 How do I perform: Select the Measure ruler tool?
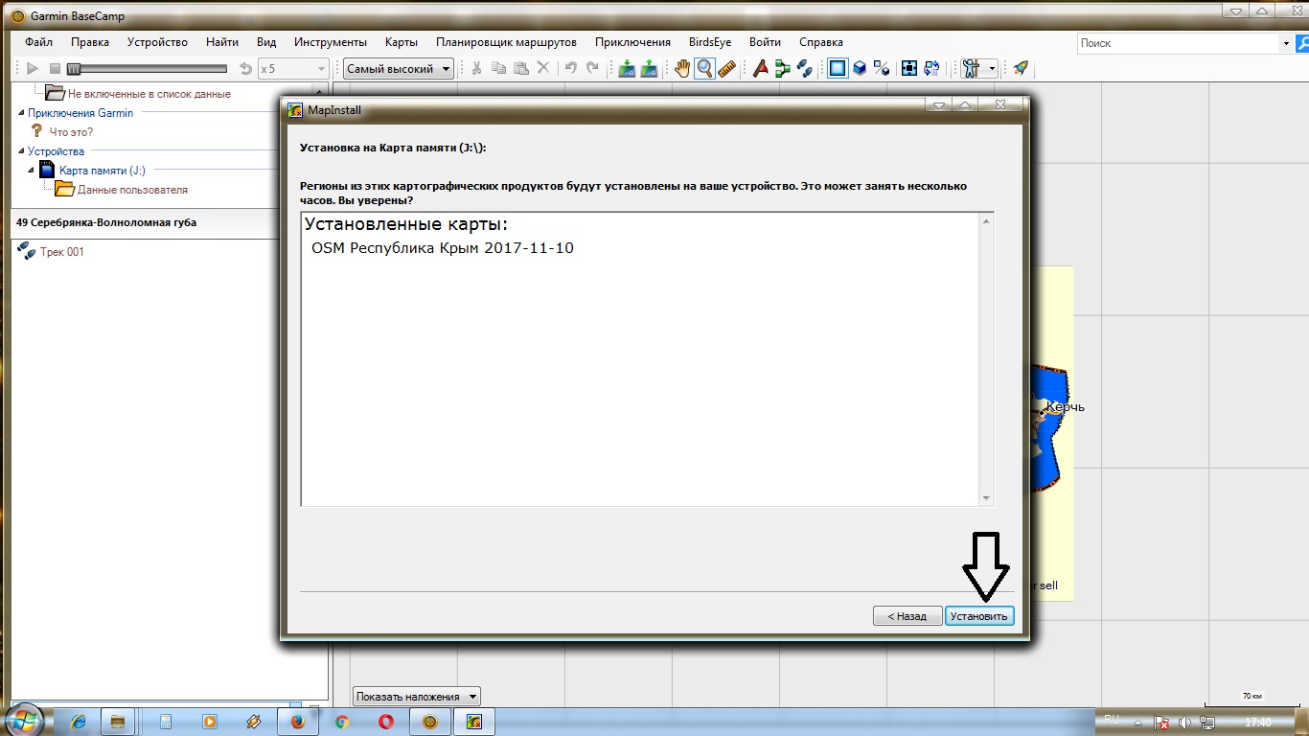(x=726, y=68)
